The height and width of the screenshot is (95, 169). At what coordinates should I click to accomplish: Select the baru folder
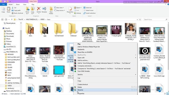[31, 30]
